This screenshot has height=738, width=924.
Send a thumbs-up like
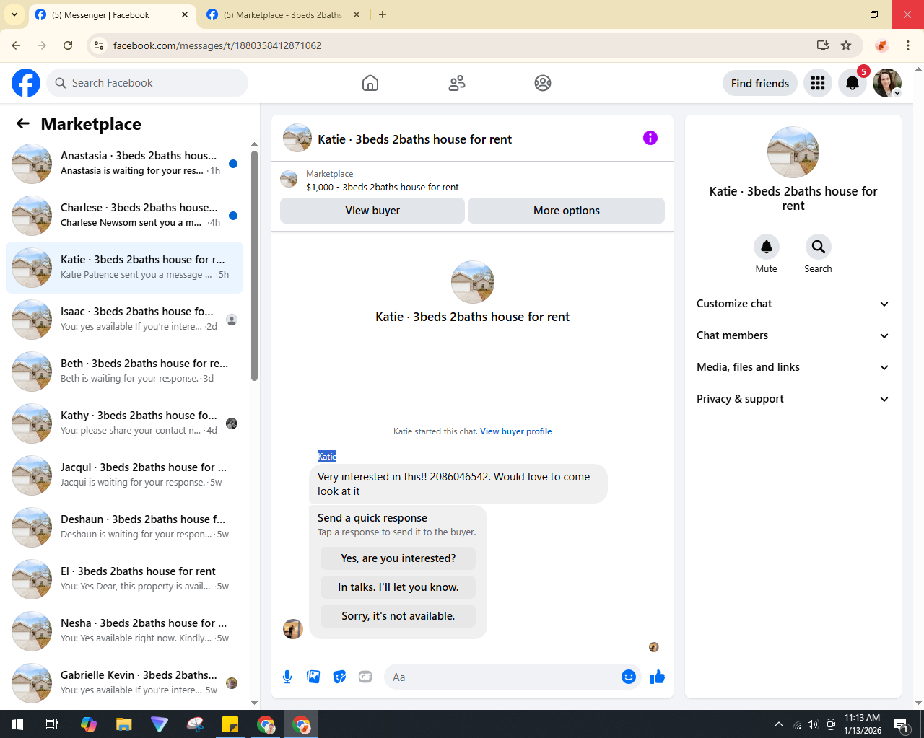[658, 677]
